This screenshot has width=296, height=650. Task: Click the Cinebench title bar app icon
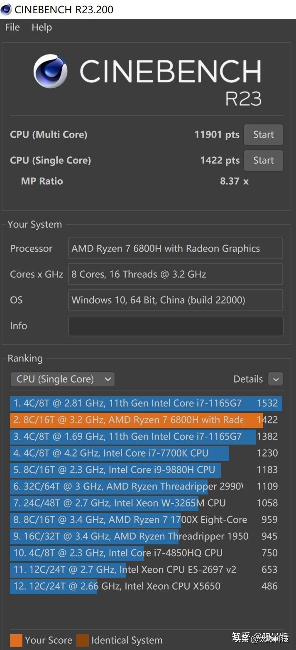6,9
